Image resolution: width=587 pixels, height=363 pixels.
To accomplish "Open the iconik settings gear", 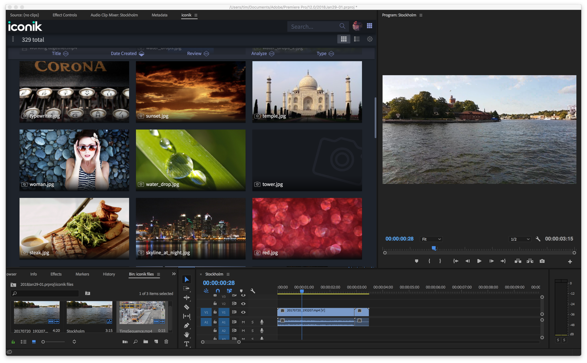I will (370, 39).
